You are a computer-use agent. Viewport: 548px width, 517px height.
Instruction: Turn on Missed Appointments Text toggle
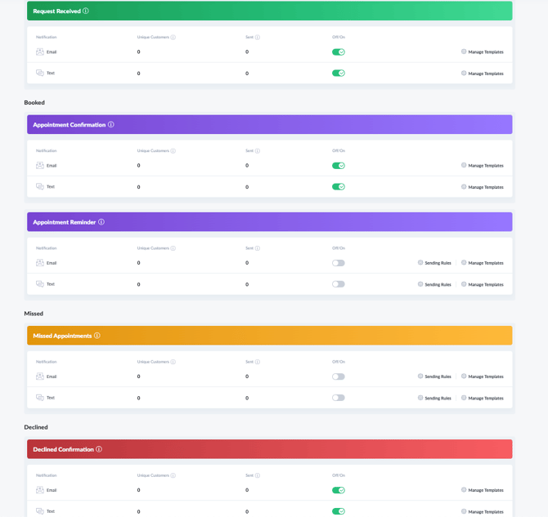(x=339, y=398)
